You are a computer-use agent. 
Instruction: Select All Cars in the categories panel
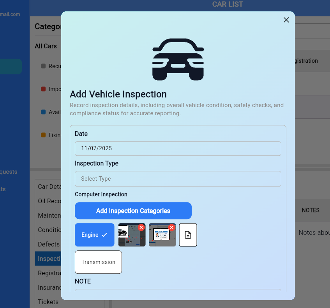pos(46,46)
